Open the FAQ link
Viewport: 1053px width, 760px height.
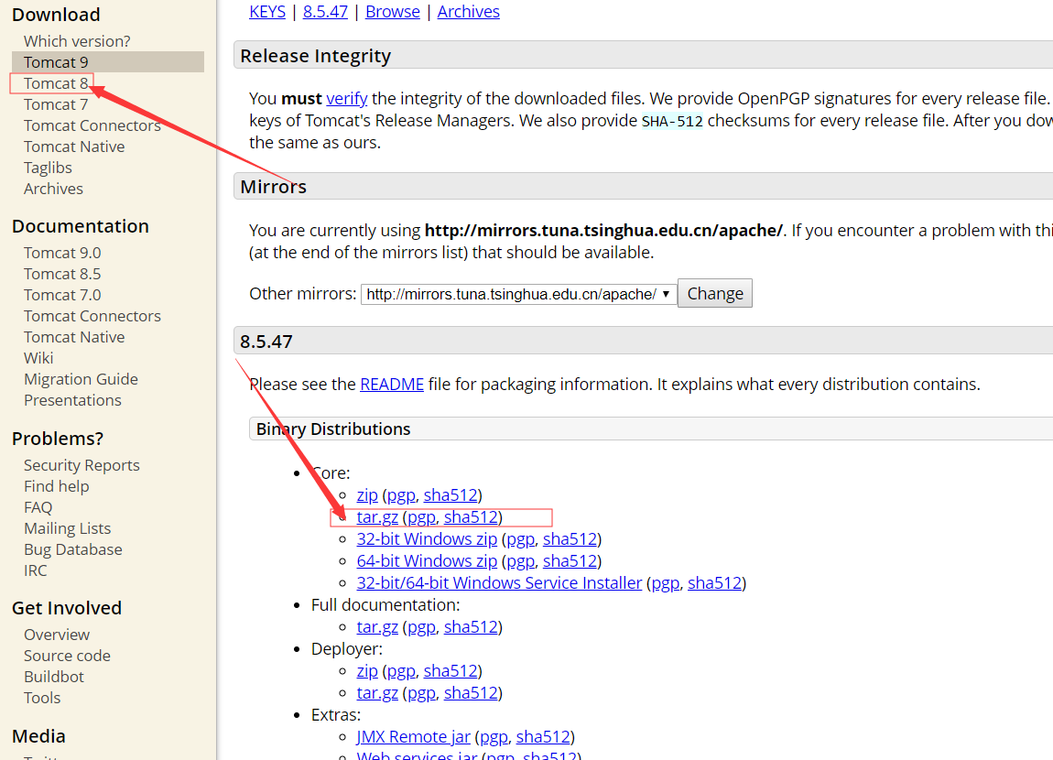coord(38,507)
